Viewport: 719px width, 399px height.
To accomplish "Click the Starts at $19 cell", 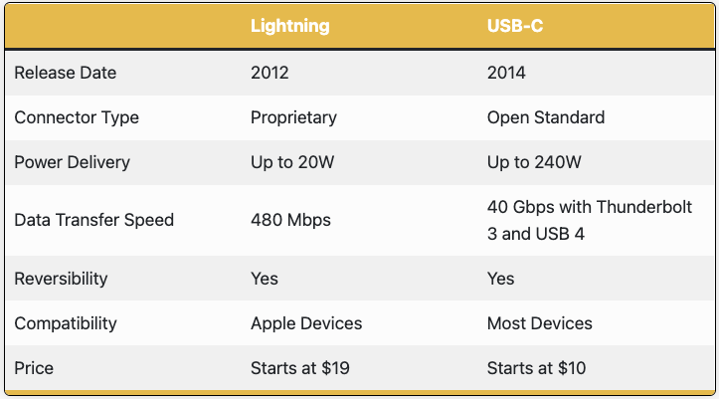I will click(x=299, y=368).
